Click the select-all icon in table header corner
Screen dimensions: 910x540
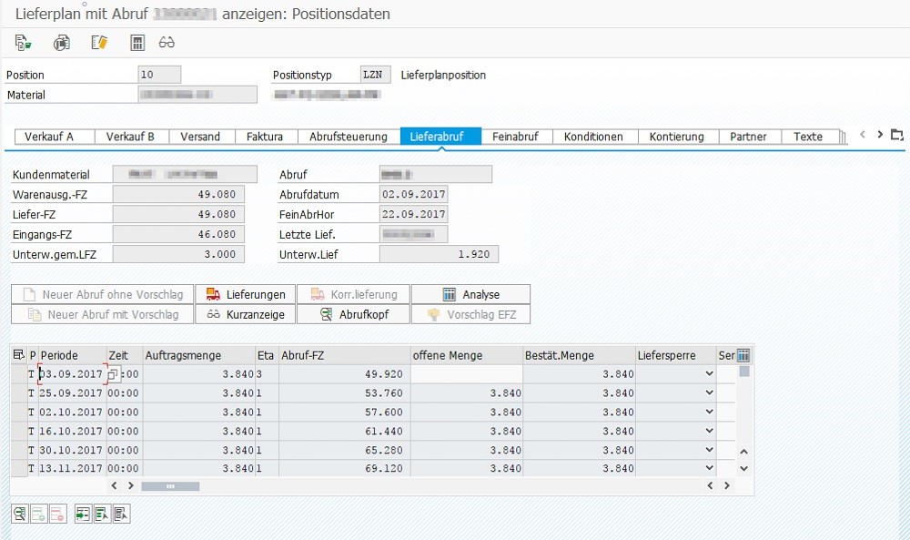point(18,355)
